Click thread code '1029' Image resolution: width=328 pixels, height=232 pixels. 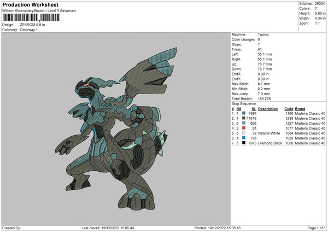(289, 138)
